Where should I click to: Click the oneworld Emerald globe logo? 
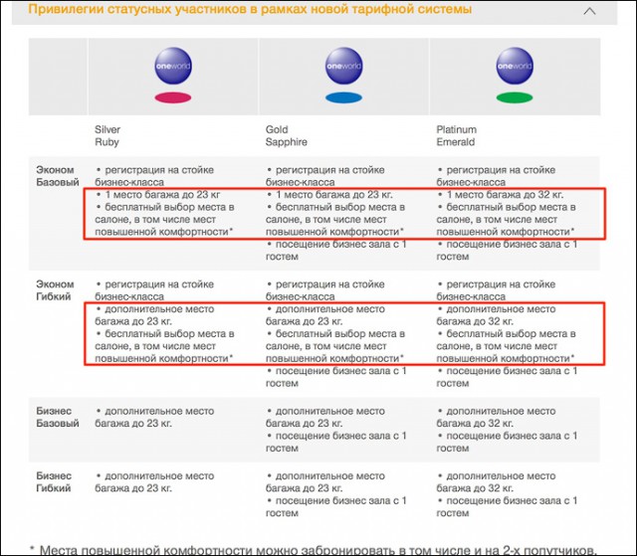515,66
